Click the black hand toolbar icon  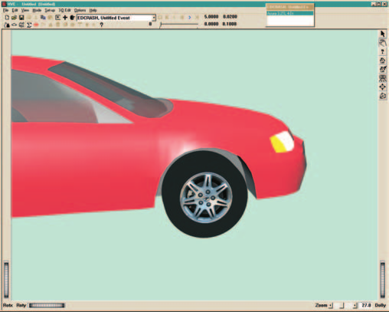click(72, 18)
